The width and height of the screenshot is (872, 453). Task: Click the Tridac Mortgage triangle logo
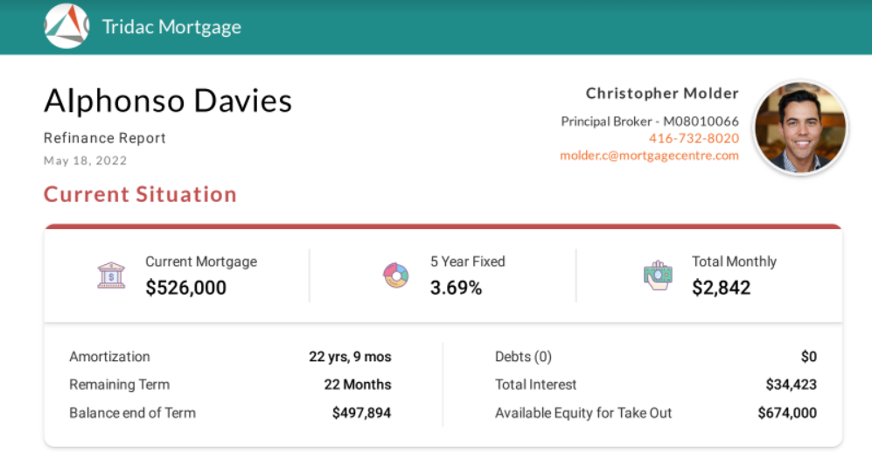(x=66, y=26)
